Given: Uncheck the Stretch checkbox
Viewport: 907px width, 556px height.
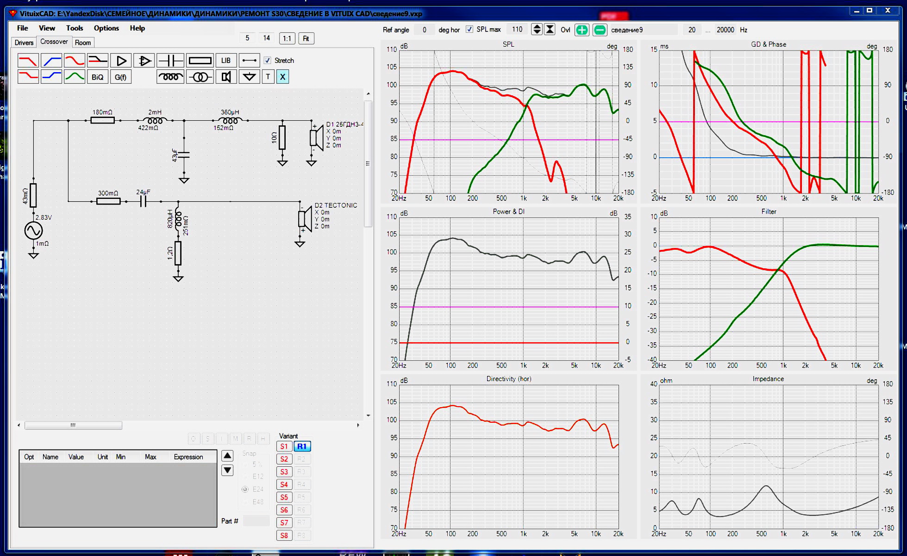Looking at the screenshot, I should point(267,61).
